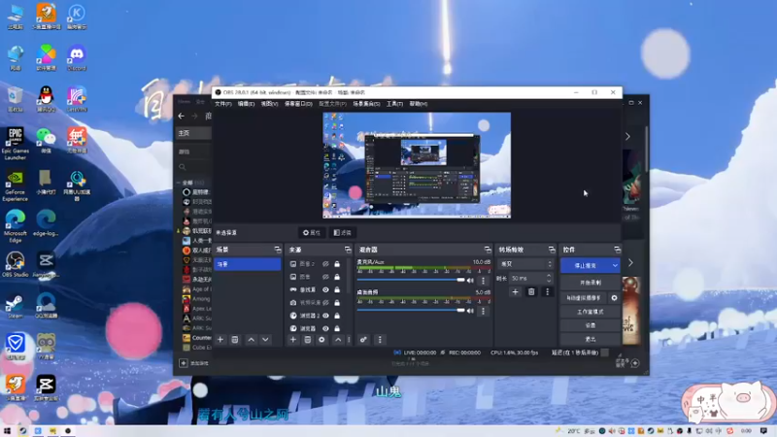Delete the selected source with the trash icon in Sources
This screenshot has width=777, height=437.
pos(307,340)
